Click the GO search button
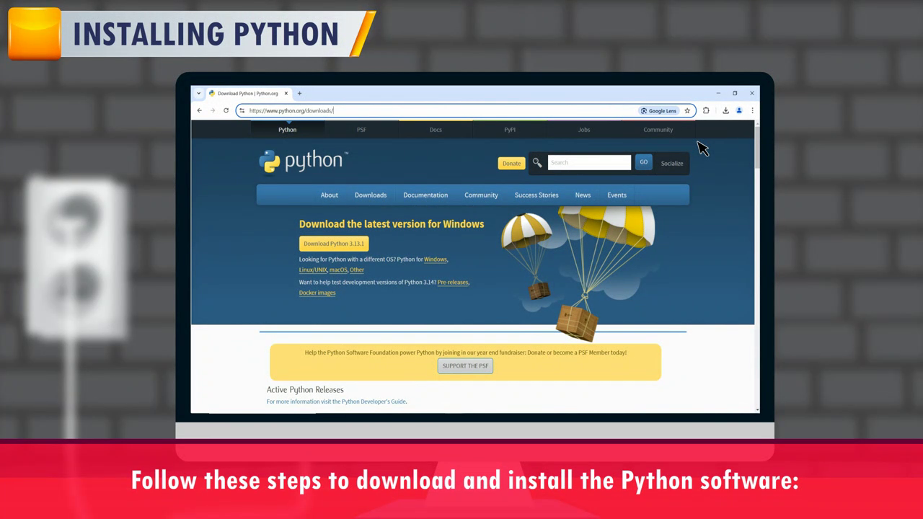The height and width of the screenshot is (519, 923). tap(644, 162)
